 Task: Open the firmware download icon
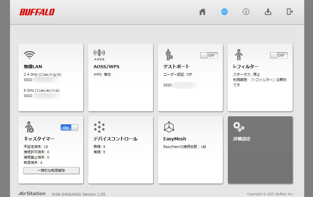[268, 12]
